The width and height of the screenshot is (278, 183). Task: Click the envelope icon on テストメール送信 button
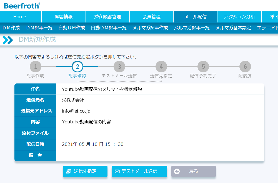[117, 171]
